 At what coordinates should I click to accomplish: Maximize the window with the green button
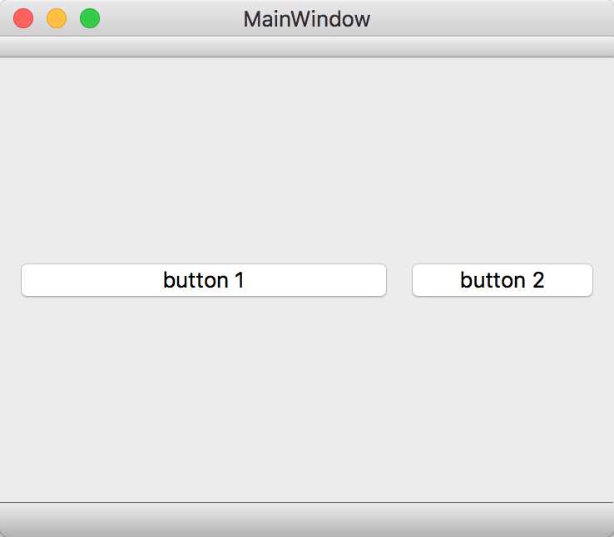pyautogui.click(x=90, y=18)
